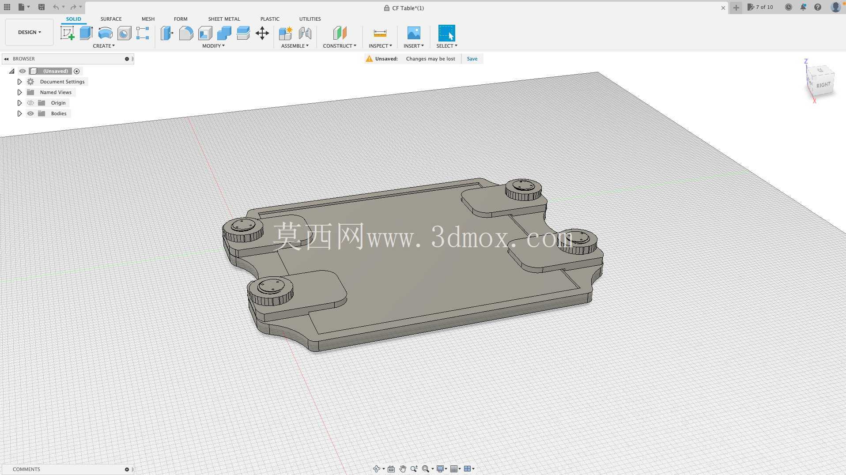Open the CREATE dropdown menu
This screenshot has width=846, height=475.
point(104,46)
